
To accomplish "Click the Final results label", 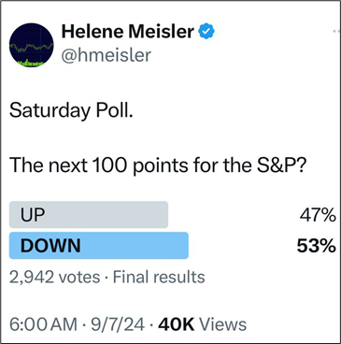I will pos(159,277).
